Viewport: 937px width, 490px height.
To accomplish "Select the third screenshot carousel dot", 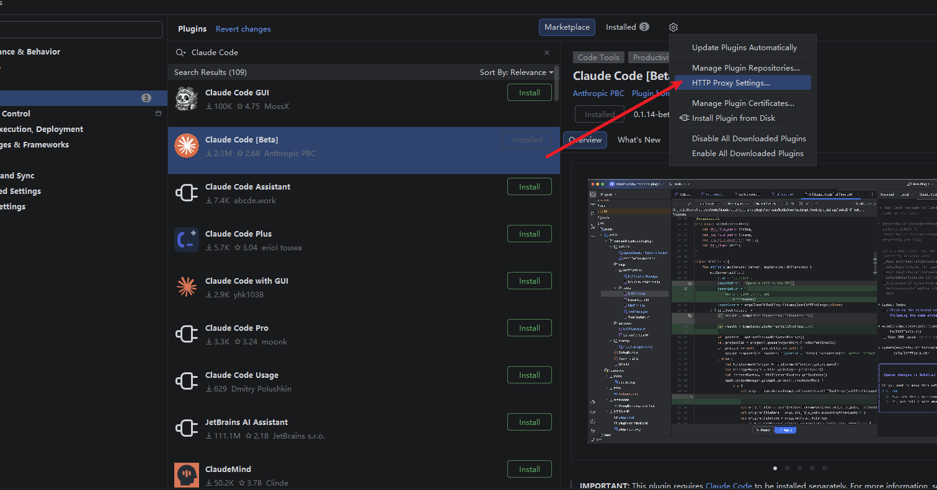I will [x=800, y=468].
